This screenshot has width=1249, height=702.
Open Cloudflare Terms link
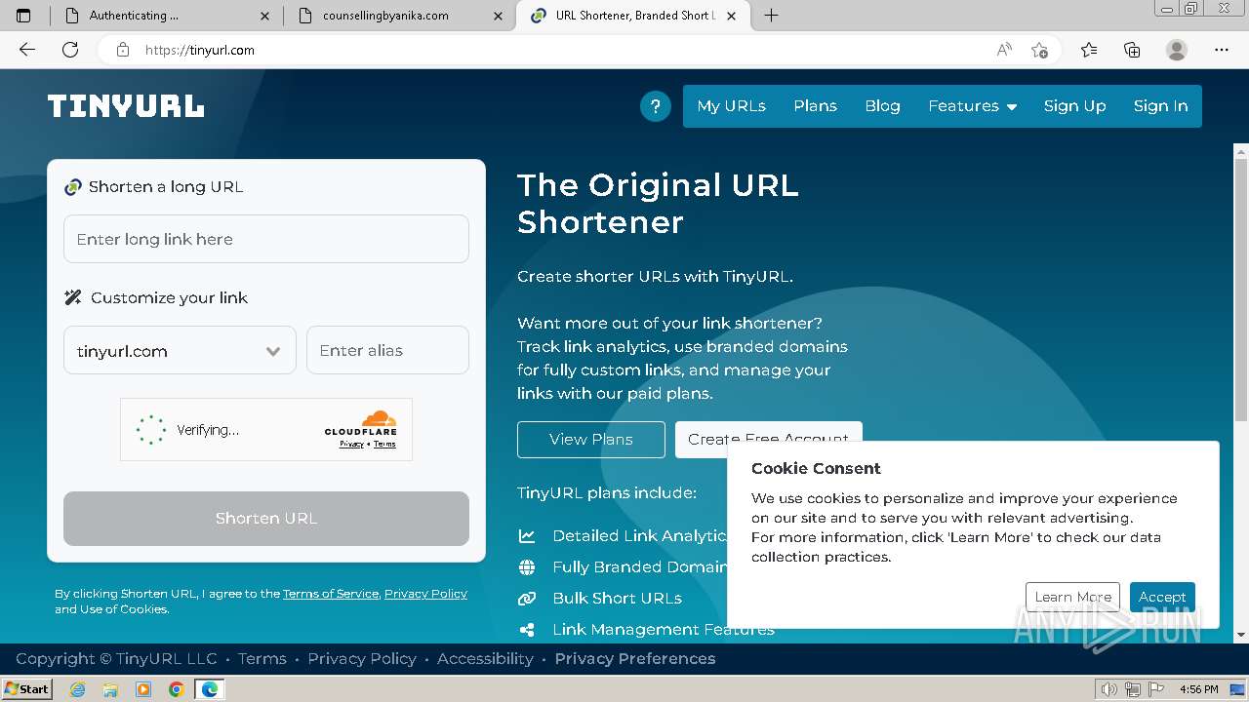(x=384, y=445)
